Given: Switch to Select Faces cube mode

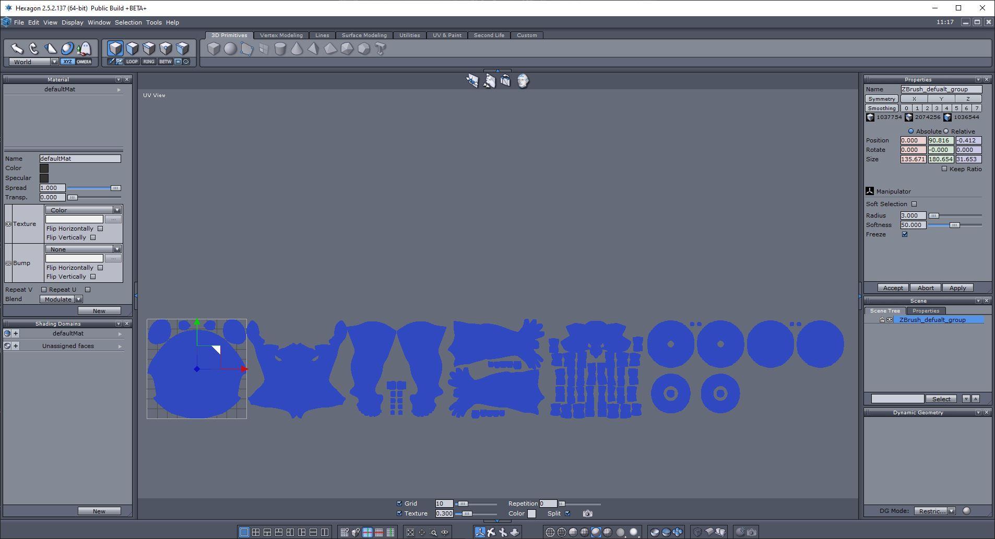Looking at the screenshot, I should pyautogui.click(x=132, y=49).
